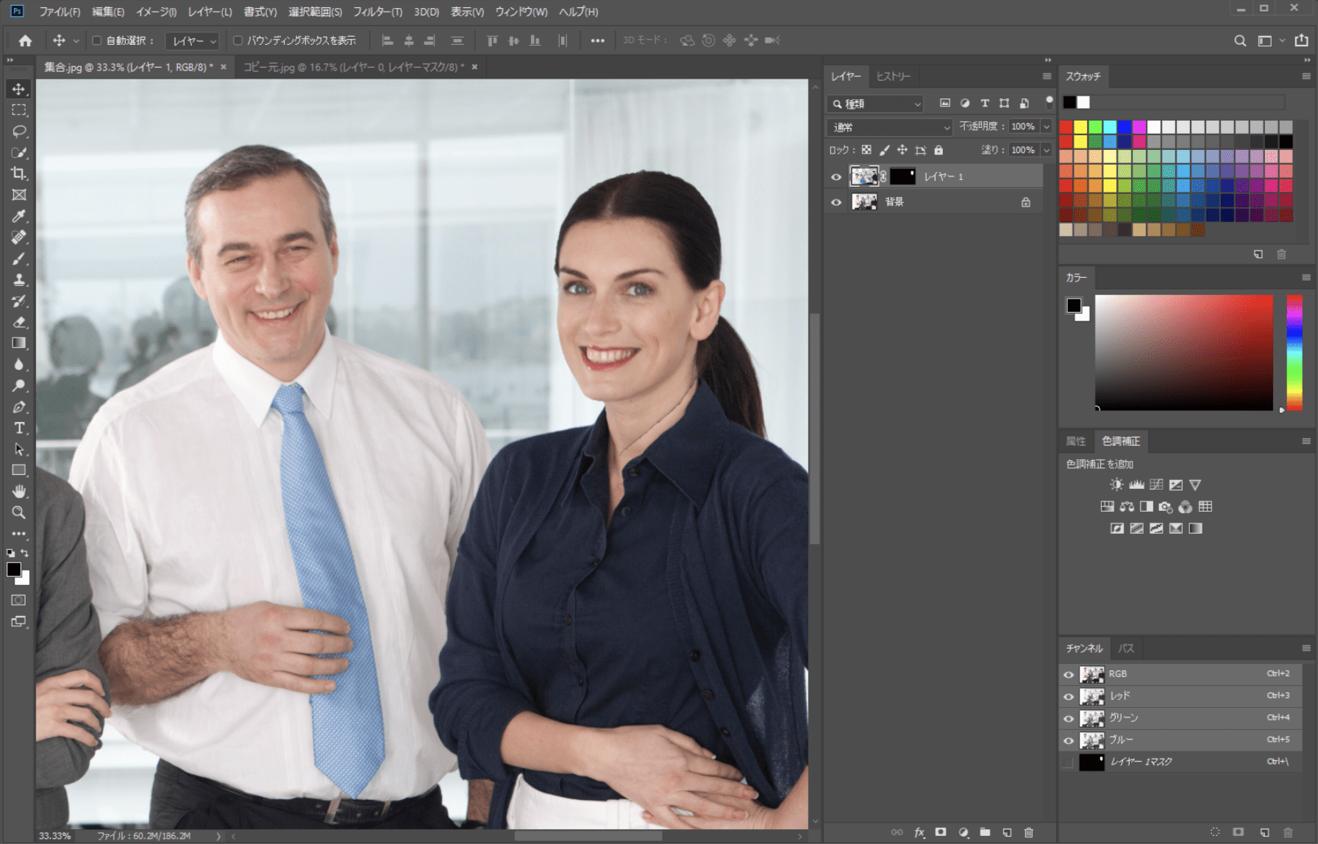Switch to the コピー元.jpg document tab
The width and height of the screenshot is (1318, 844).
pos(353,67)
